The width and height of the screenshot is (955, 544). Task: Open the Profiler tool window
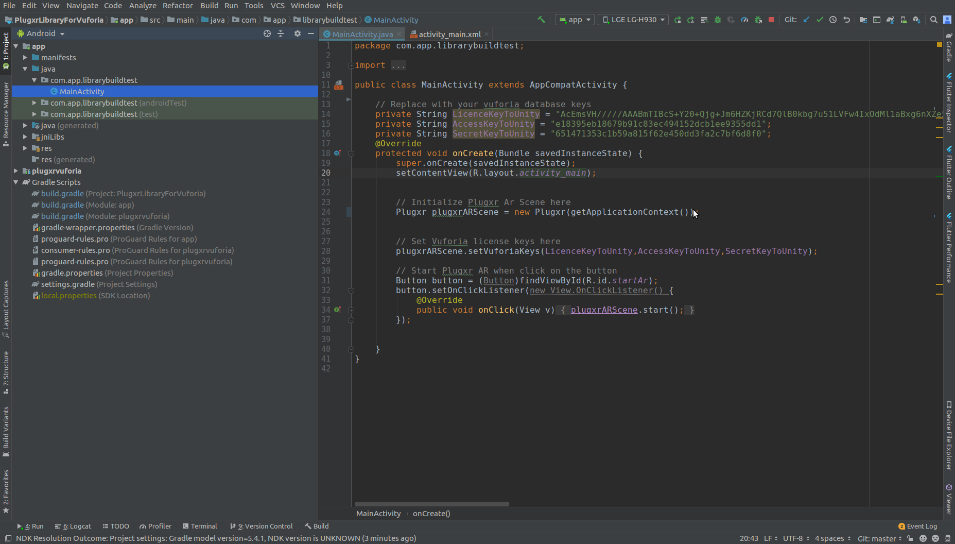[x=155, y=526]
